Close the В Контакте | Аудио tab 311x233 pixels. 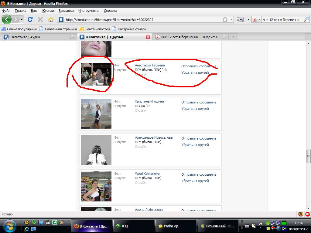point(72,37)
